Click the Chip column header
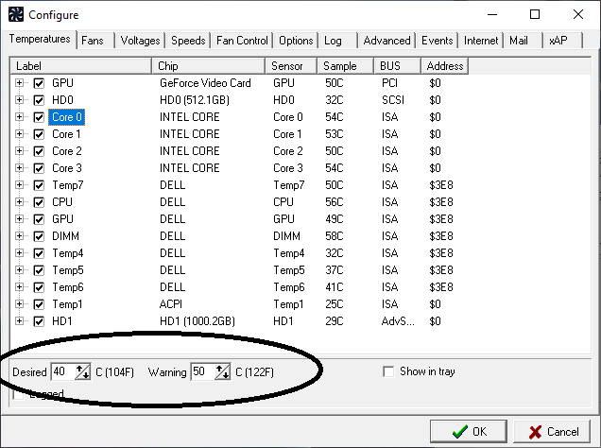 point(208,66)
